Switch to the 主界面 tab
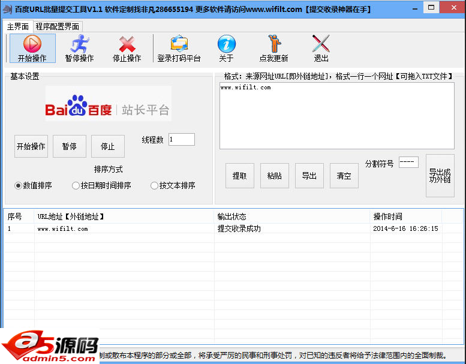The width and height of the screenshot is (466, 364). coord(18,27)
